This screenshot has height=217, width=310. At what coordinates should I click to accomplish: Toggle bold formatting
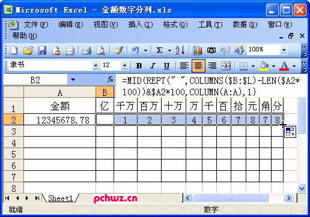(139, 65)
